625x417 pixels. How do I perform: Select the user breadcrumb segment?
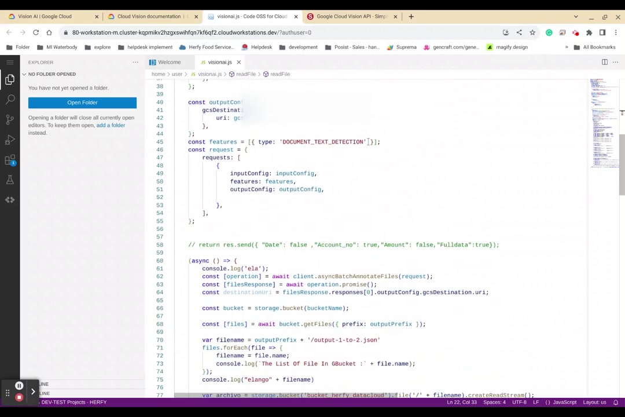(x=177, y=74)
